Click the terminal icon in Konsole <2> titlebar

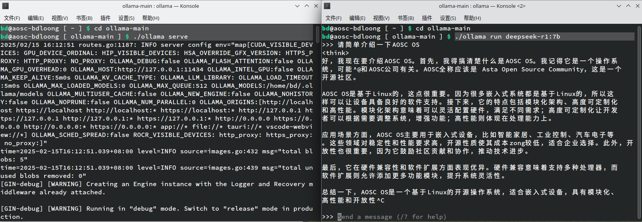[x=327, y=6]
